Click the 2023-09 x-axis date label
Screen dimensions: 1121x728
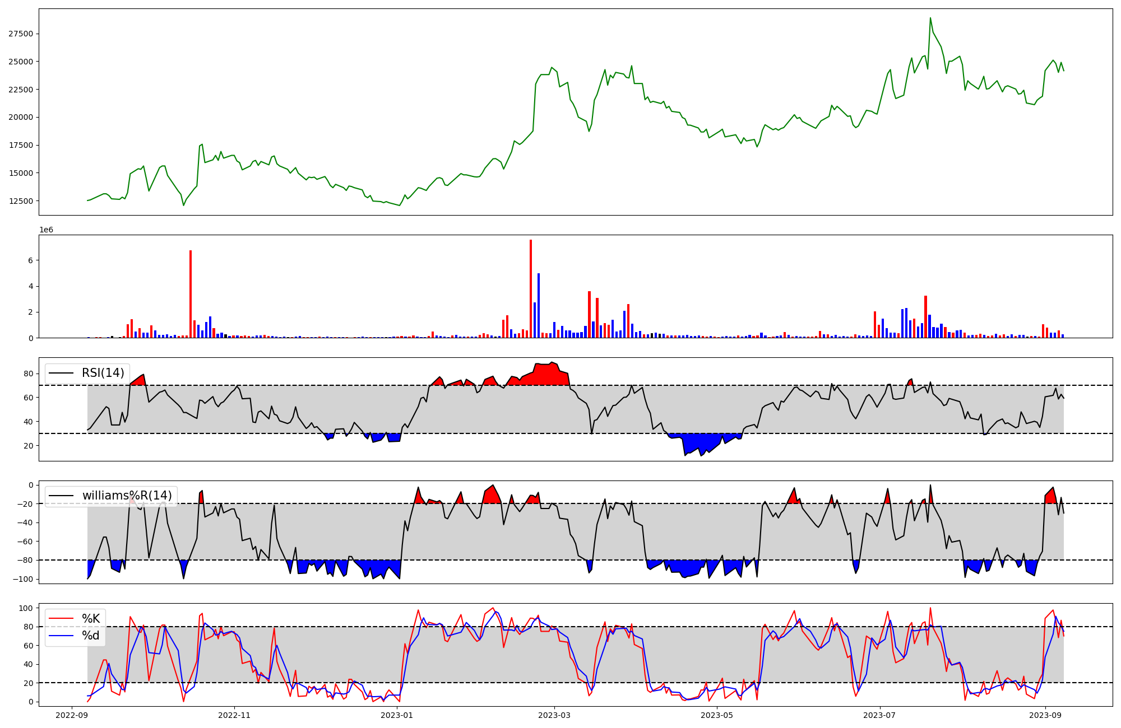click(1046, 715)
